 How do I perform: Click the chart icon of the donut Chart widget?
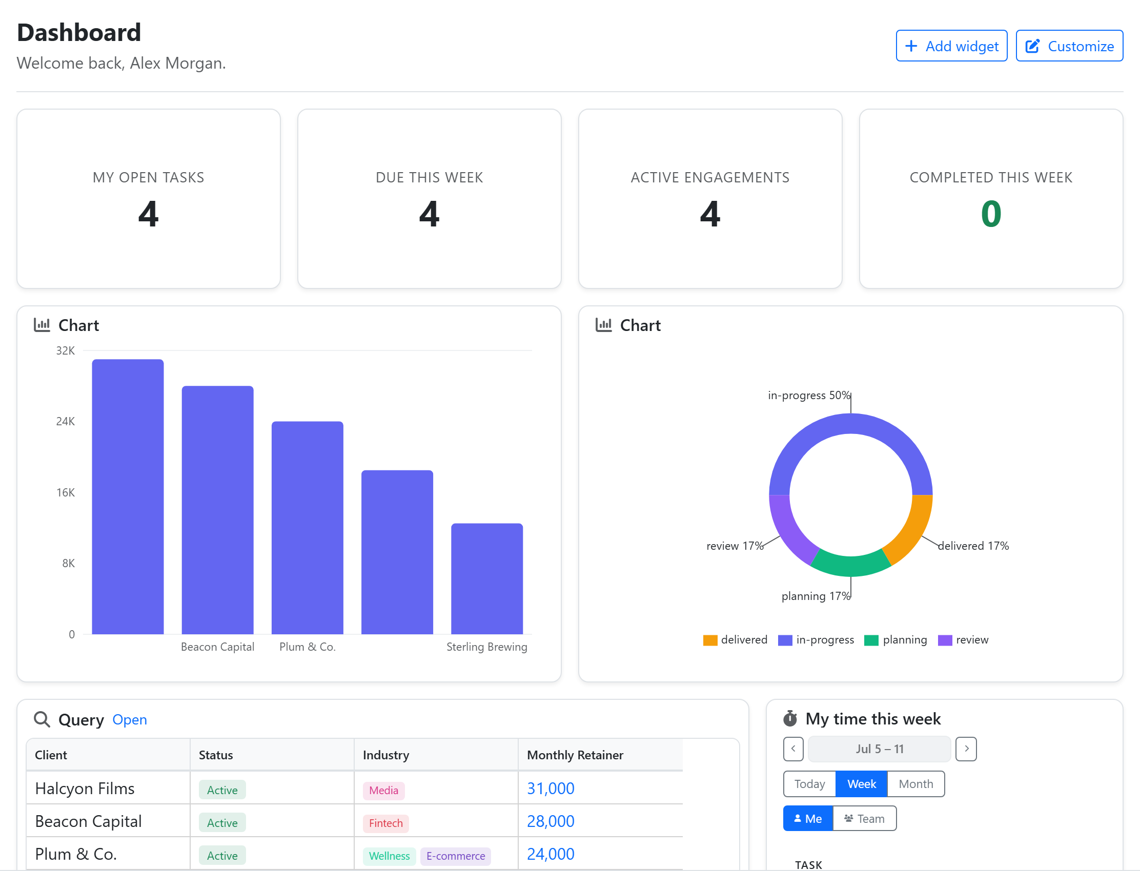604,325
